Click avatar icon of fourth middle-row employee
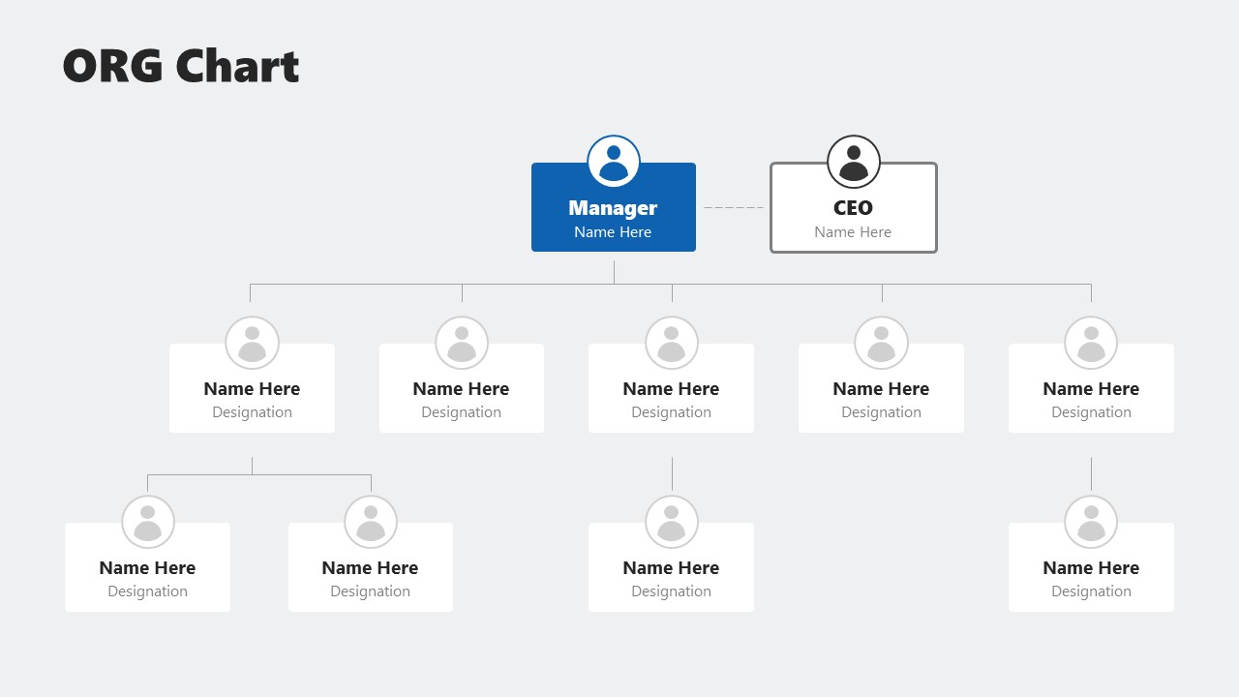Image resolution: width=1239 pixels, height=697 pixels. tap(881, 343)
